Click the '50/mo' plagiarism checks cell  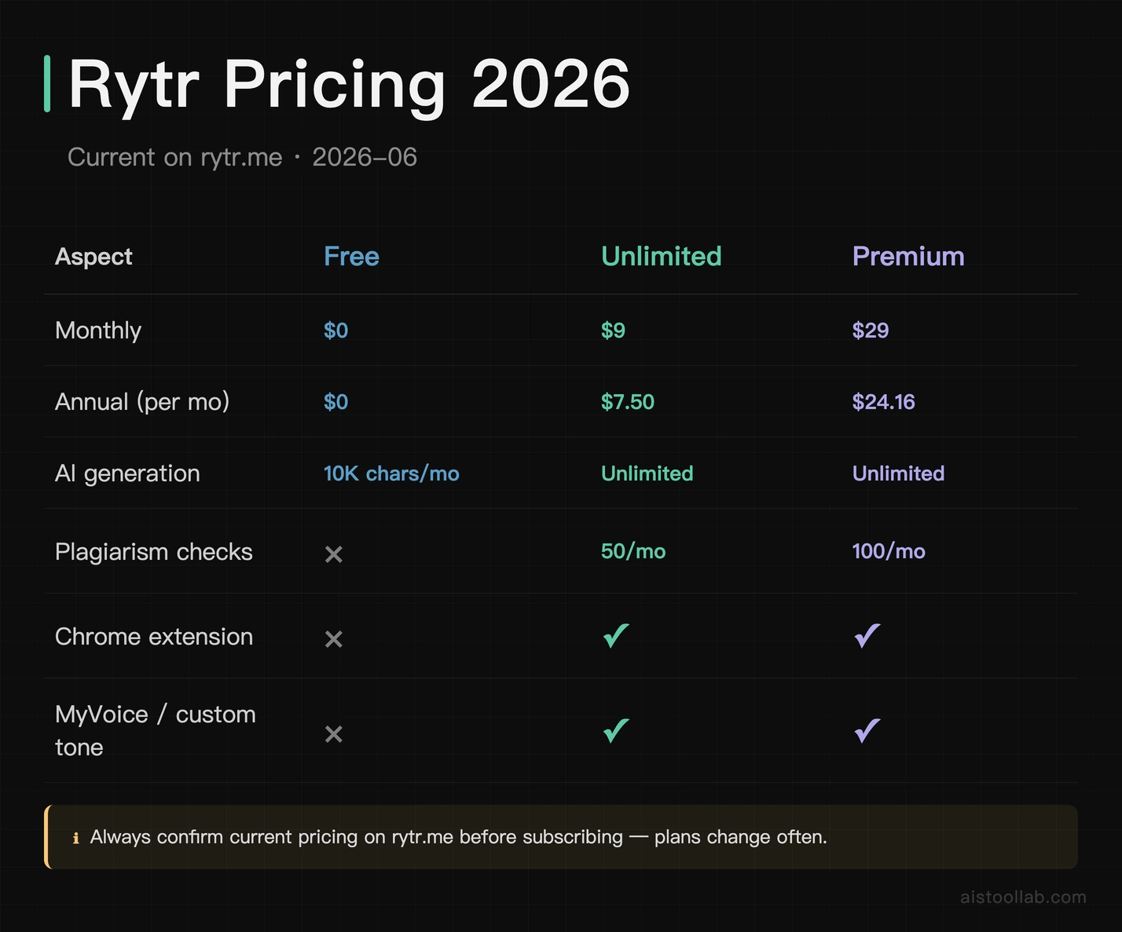click(x=633, y=551)
